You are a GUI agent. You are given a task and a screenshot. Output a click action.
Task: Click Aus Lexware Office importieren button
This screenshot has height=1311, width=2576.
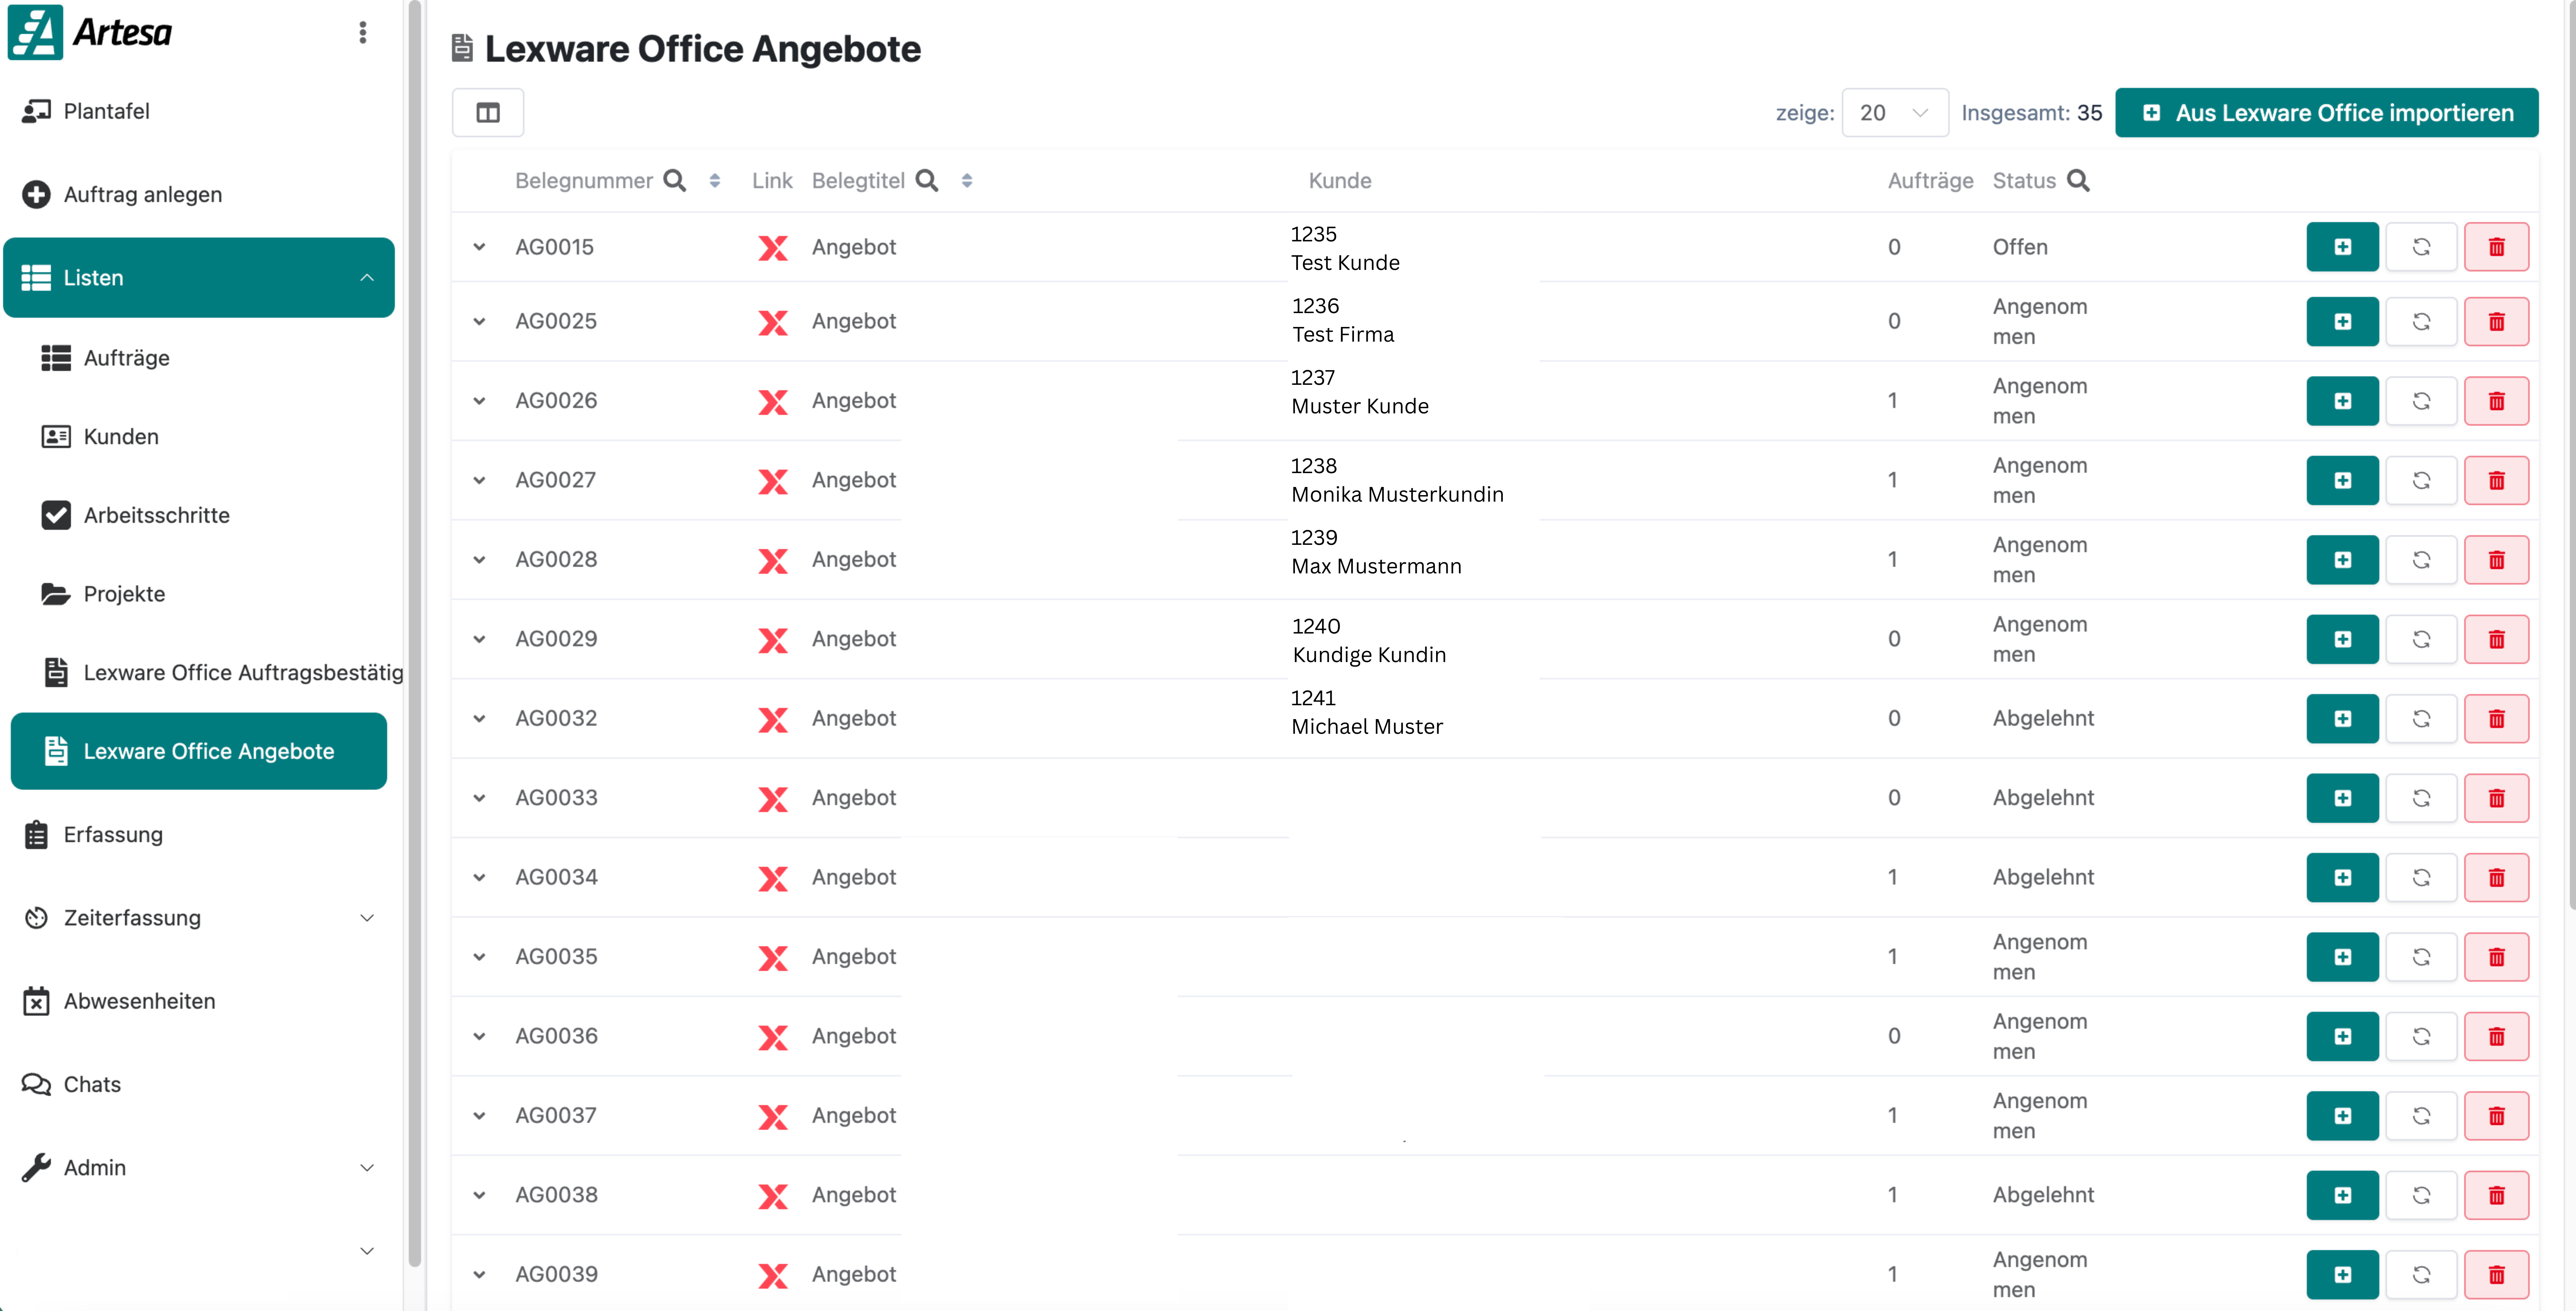click(x=2326, y=113)
